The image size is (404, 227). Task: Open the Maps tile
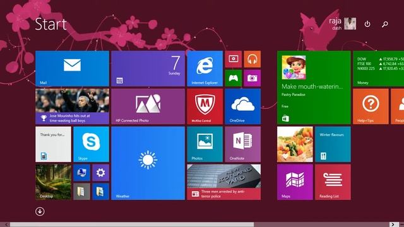295,182
